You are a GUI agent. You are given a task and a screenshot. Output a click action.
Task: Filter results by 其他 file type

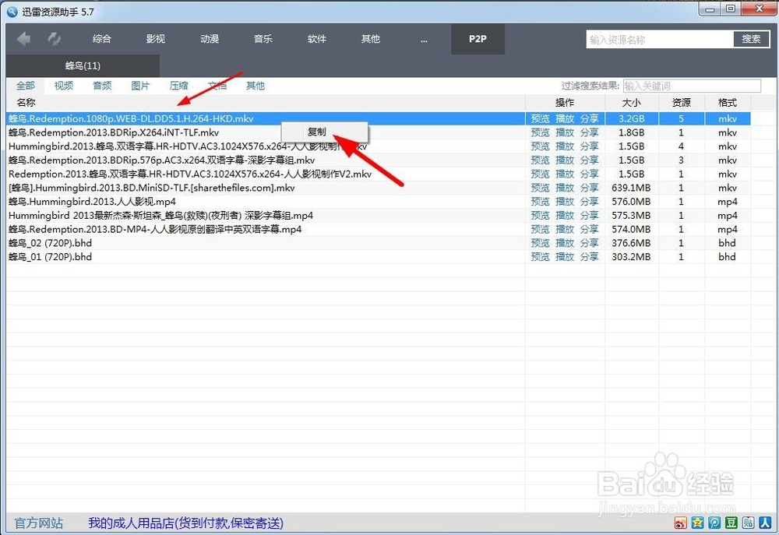(256, 86)
